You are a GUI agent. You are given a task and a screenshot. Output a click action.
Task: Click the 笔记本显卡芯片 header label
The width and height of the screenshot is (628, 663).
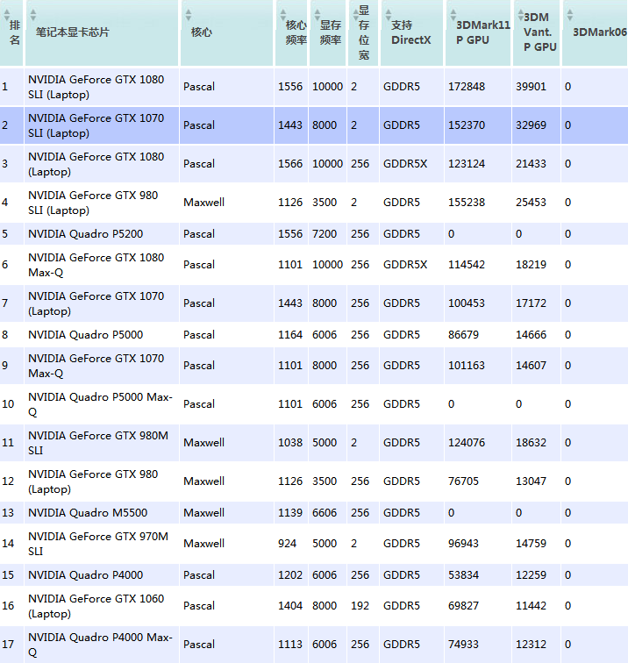coord(72,32)
